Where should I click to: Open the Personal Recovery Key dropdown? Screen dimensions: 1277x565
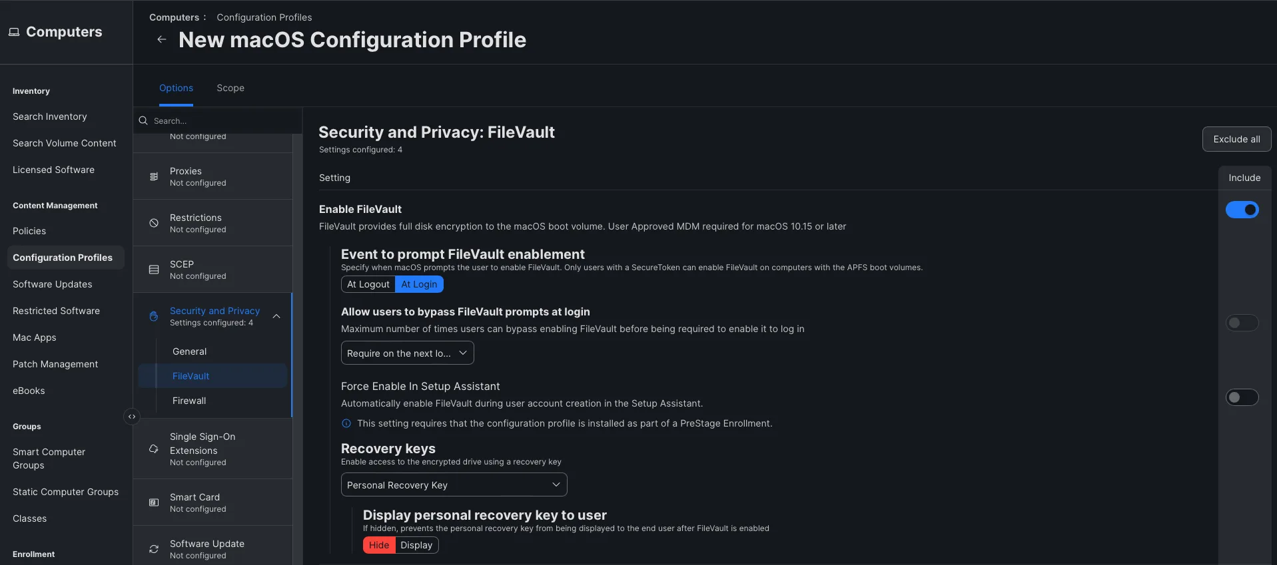point(454,485)
